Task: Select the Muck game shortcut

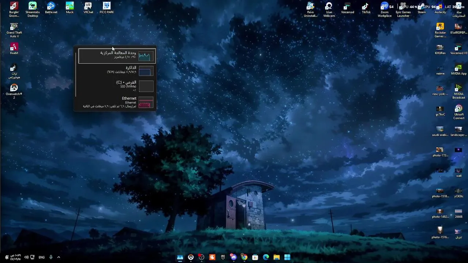Action: (69, 8)
